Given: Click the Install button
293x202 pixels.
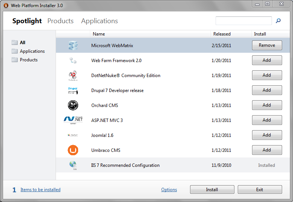Looking at the screenshot, I should [x=212, y=190].
